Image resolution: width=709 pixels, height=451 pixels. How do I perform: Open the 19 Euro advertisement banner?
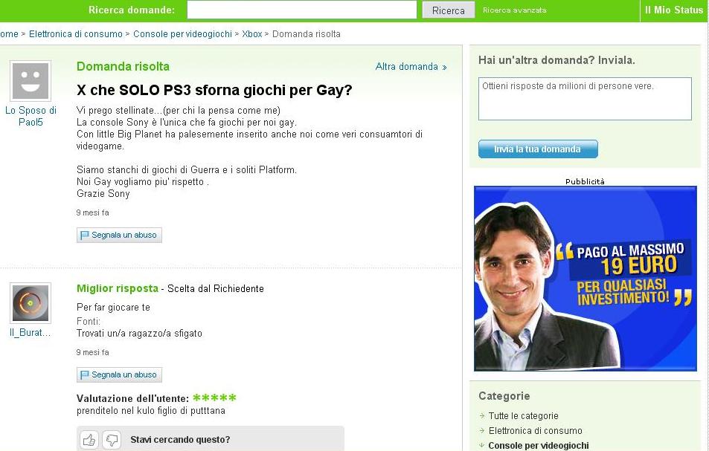click(x=585, y=279)
